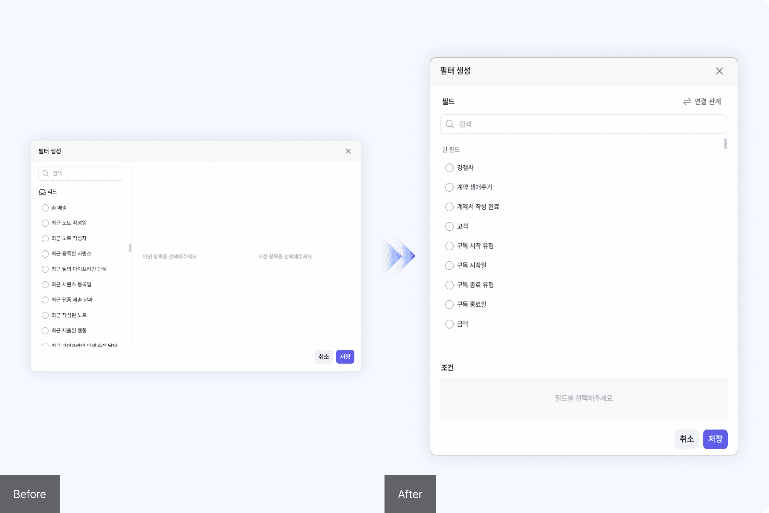Close the Before 필터 생성 dialog
Screen dimensions: 769x513
[348, 151]
